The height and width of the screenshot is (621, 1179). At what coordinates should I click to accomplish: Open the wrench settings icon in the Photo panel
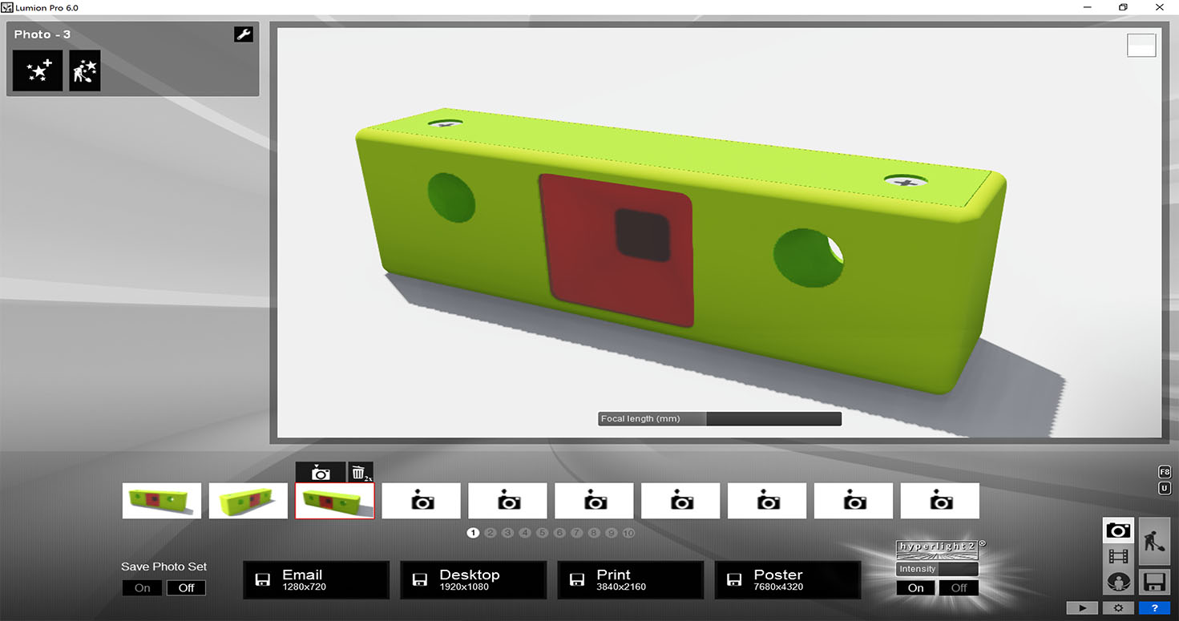[x=244, y=34]
